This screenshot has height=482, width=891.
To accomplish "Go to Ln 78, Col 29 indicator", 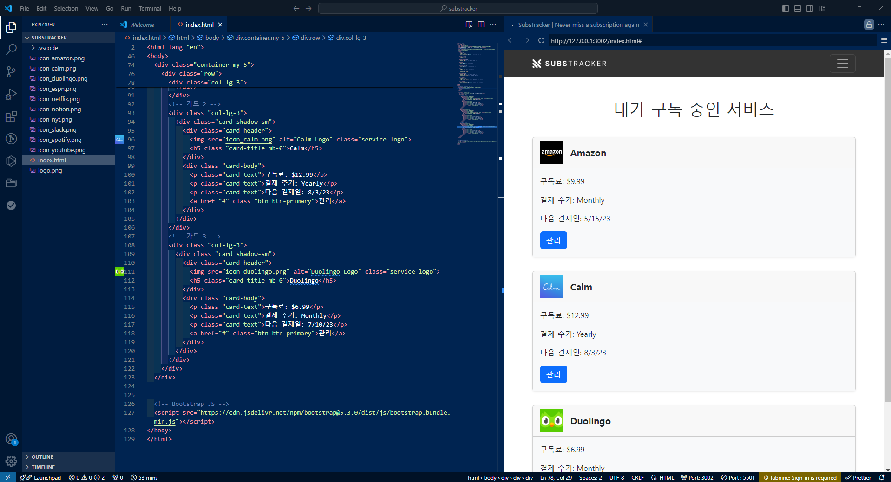I will pyautogui.click(x=556, y=477).
